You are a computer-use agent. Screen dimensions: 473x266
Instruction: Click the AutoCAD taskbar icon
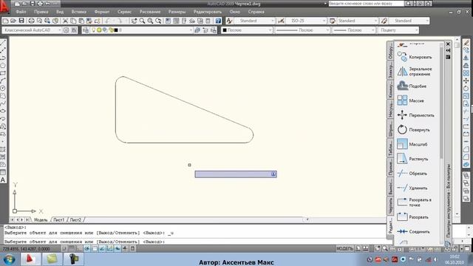tap(30, 259)
